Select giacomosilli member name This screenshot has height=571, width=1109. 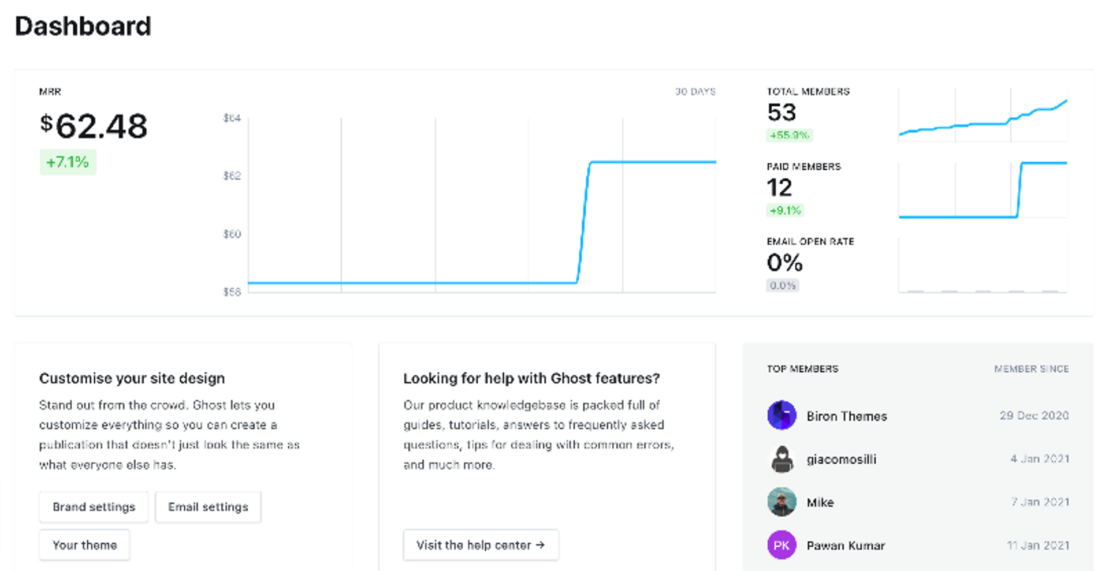coord(842,460)
